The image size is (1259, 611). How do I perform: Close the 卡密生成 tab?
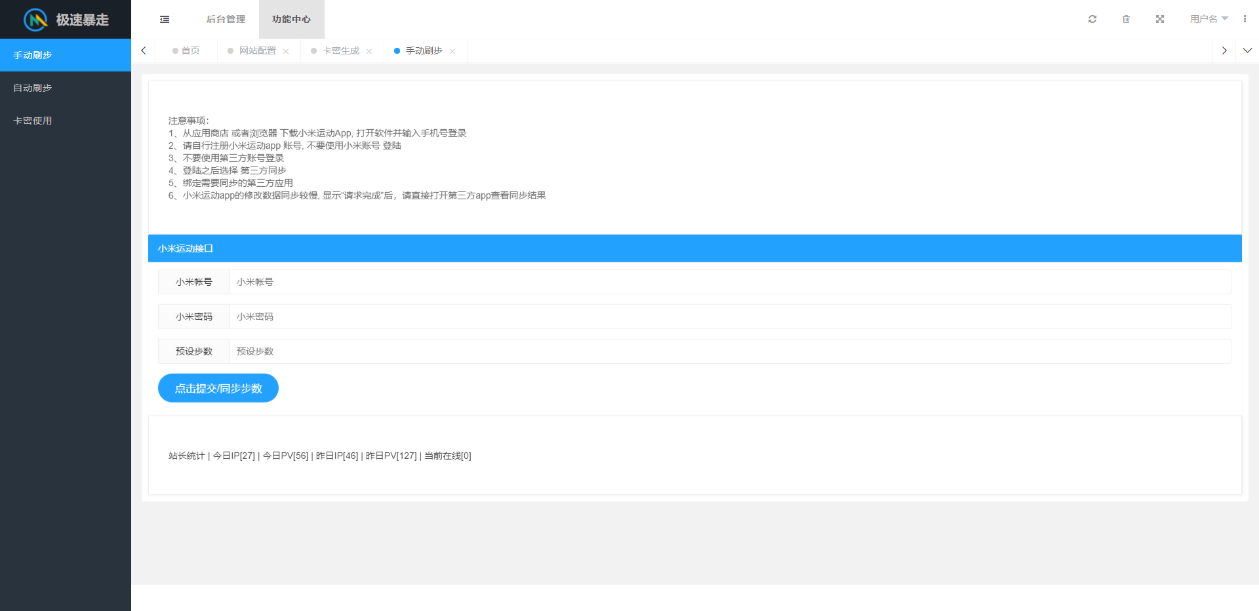[369, 51]
